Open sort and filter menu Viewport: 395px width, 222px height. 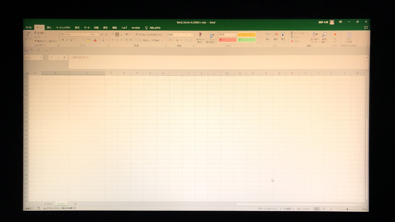pyautogui.click(x=315, y=37)
